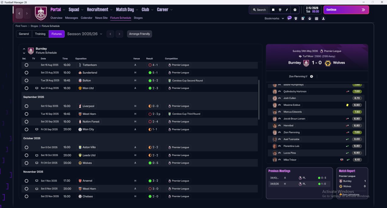Select the Bolton fixture radio circle

click(x=26, y=80)
